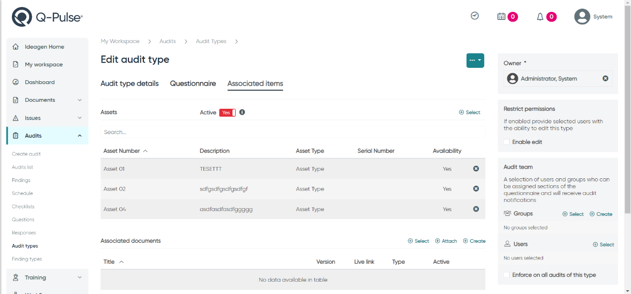Select the Associated items tab
The height and width of the screenshot is (294, 631).
tap(255, 83)
